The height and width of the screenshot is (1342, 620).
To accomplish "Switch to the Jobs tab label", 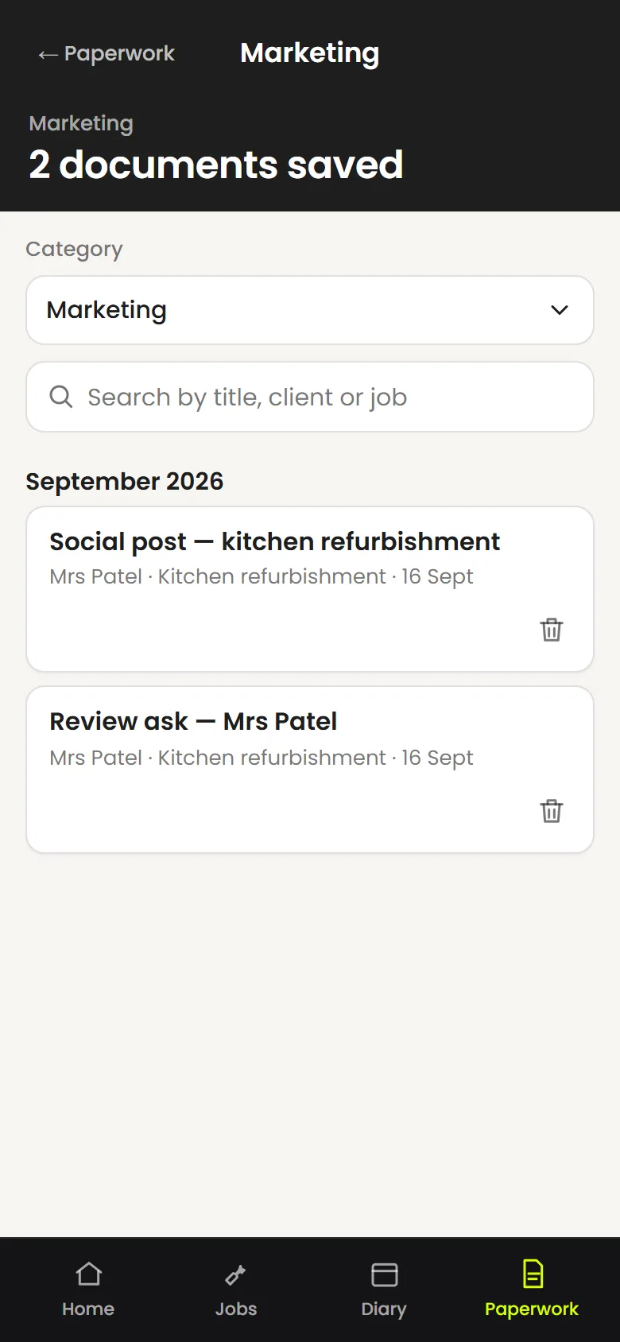I will [x=236, y=1309].
